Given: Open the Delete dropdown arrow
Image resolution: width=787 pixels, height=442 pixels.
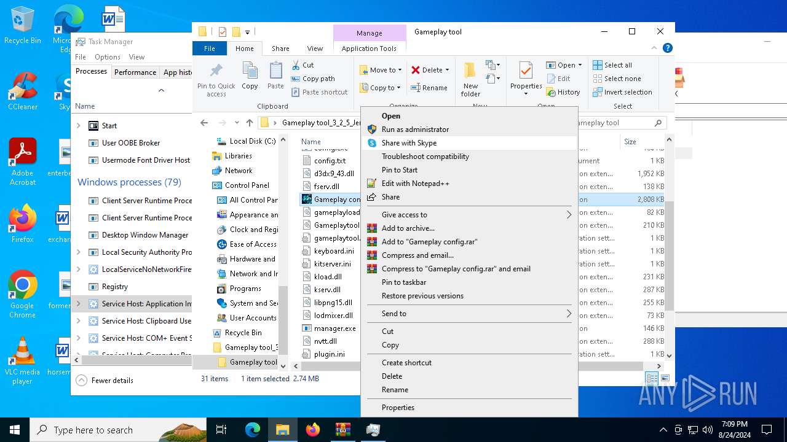Looking at the screenshot, I should [x=447, y=70].
